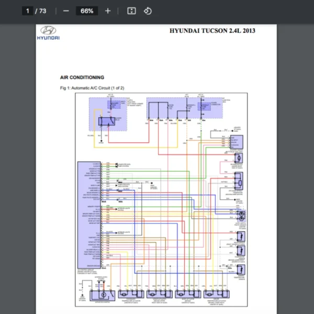The width and height of the screenshot is (314, 314).
Task: Click the 66% zoom level field
Action: pos(87,10)
